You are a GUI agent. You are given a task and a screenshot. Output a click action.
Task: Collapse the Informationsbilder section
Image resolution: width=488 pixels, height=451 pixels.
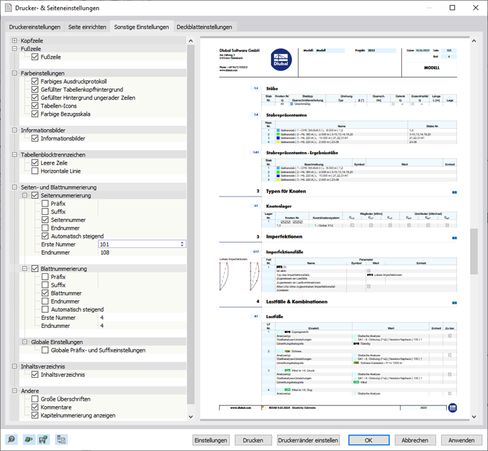[x=14, y=130]
